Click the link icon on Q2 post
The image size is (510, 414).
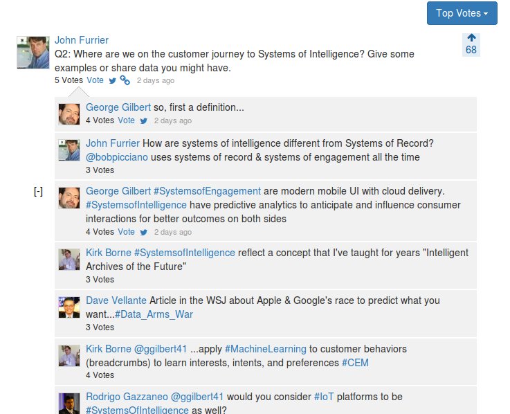(125, 80)
